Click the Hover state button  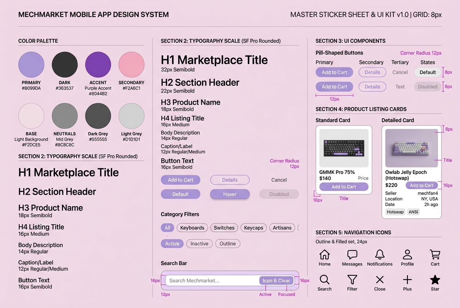coord(230,194)
